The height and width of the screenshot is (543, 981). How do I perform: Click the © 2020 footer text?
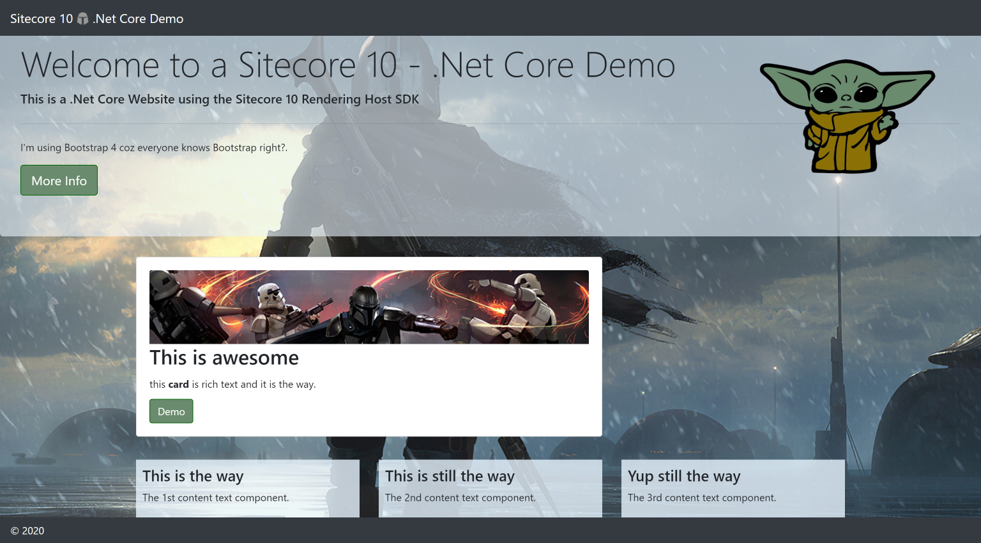pyautogui.click(x=27, y=531)
